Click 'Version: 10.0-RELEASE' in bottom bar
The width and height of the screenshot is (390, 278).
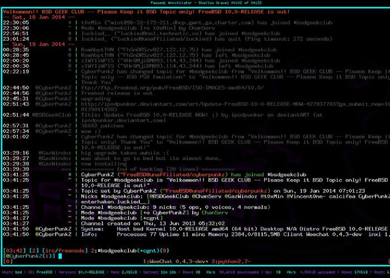click(x=81, y=272)
